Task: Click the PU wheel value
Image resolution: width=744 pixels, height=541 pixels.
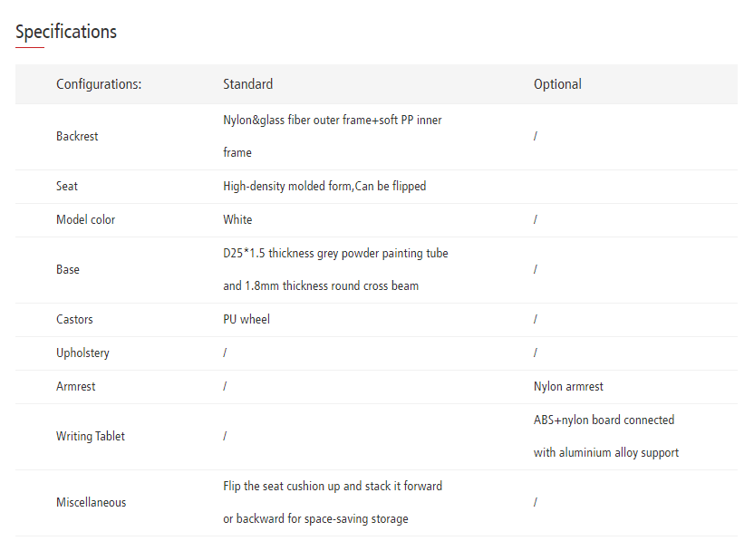Action: point(246,319)
